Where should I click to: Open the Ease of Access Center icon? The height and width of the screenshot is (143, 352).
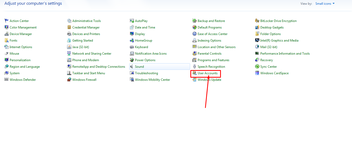[195, 34]
